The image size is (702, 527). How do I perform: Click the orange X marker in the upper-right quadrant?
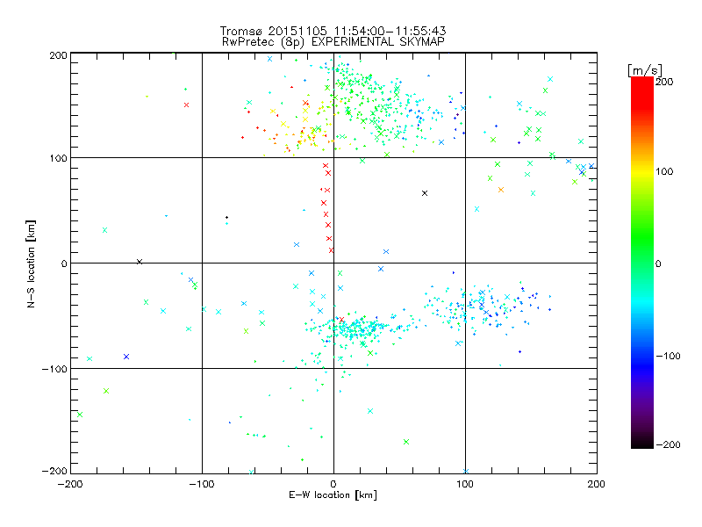(501, 190)
